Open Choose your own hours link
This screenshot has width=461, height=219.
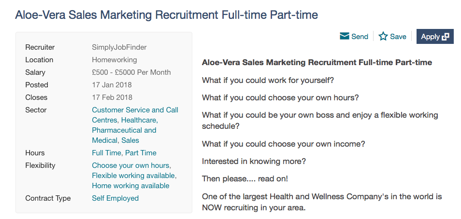tap(131, 165)
